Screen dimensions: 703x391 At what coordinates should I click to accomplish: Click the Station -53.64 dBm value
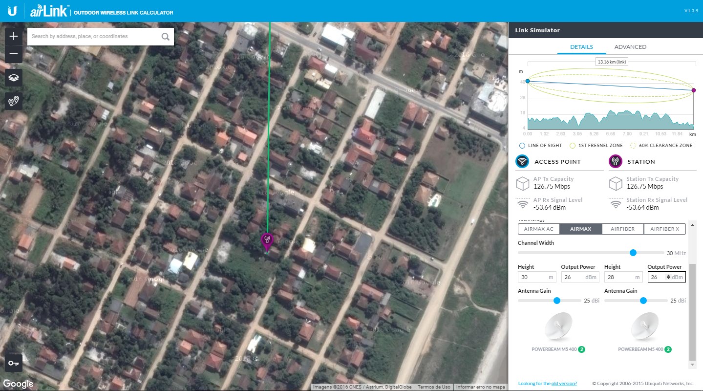pos(642,207)
